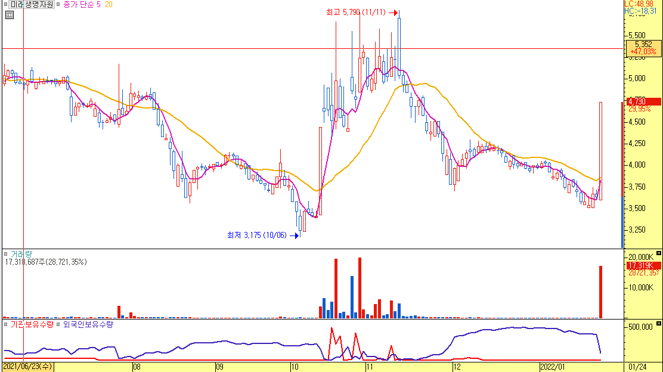Click the HC:-18.31 readout
This screenshot has height=372, width=663.
pyautogui.click(x=640, y=11)
